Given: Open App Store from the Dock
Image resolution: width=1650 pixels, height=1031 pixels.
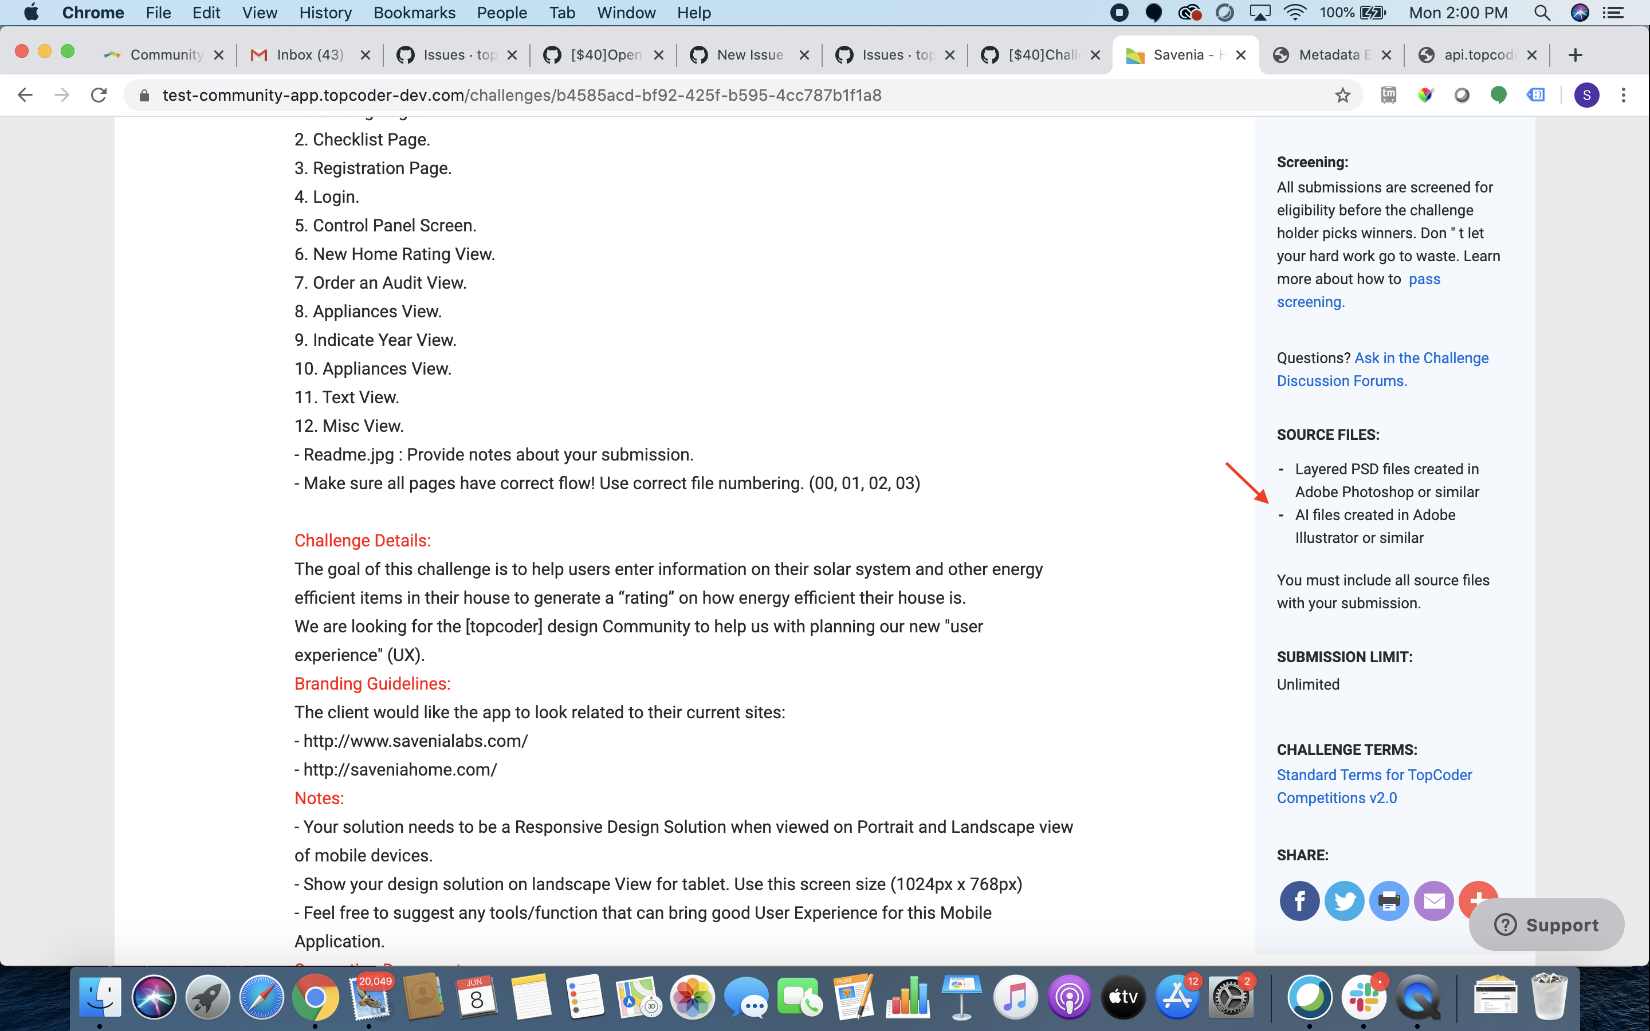Looking at the screenshot, I should click(1177, 997).
